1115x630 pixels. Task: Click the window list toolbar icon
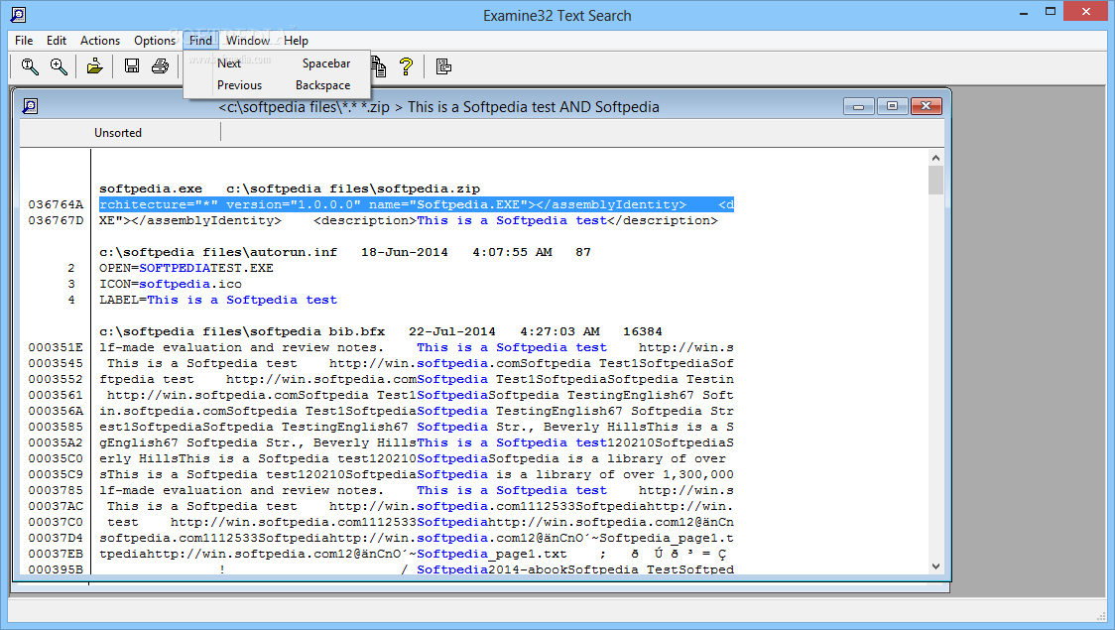(x=443, y=66)
